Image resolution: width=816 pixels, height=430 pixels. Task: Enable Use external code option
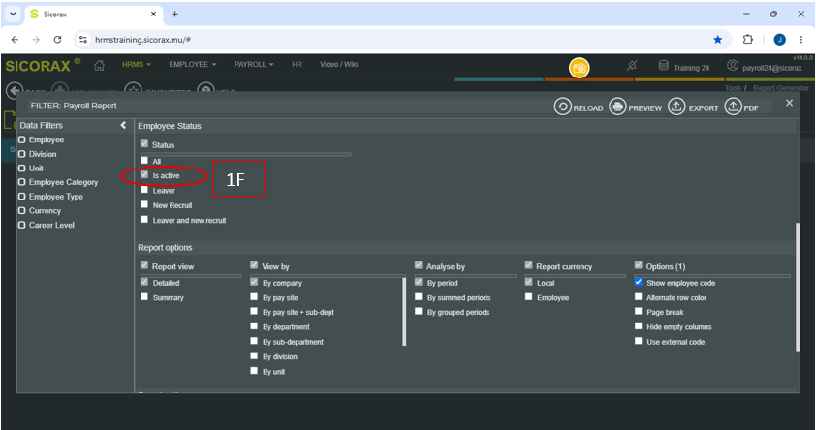point(638,341)
